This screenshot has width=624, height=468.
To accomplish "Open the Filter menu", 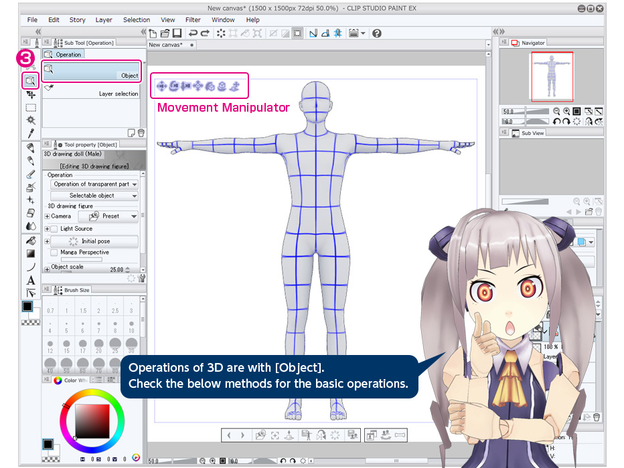I will tap(193, 20).
